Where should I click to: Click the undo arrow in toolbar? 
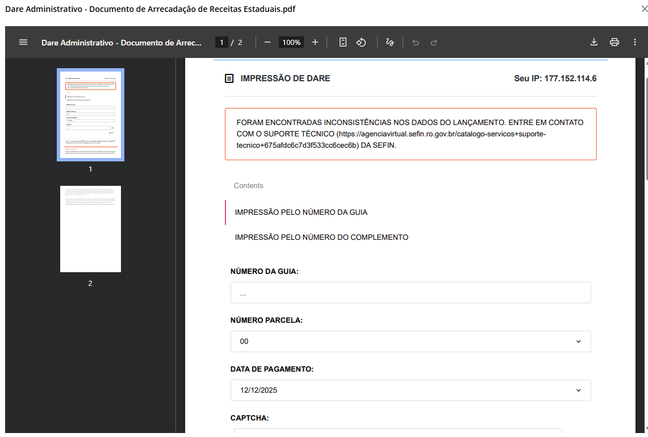pos(416,42)
